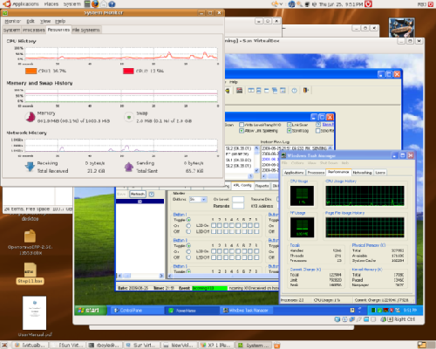Open the Save link in the log window
436x349 pixels.
[x=328, y=125]
